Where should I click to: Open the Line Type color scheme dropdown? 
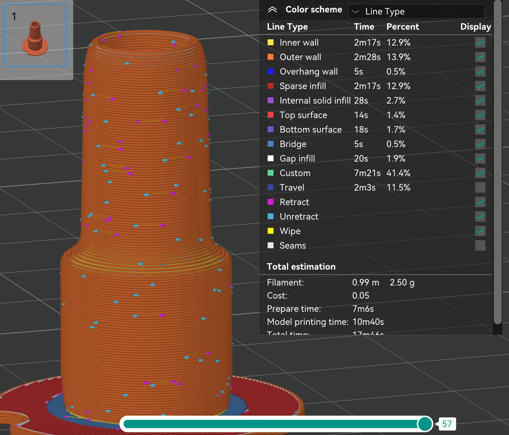pyautogui.click(x=416, y=11)
